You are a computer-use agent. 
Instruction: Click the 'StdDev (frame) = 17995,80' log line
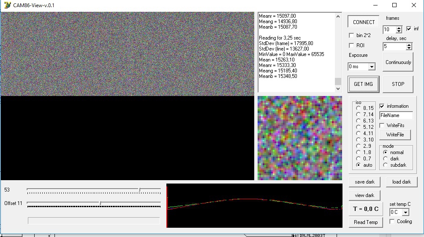point(286,43)
